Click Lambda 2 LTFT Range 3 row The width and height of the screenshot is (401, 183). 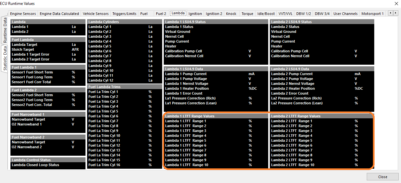point(322,131)
